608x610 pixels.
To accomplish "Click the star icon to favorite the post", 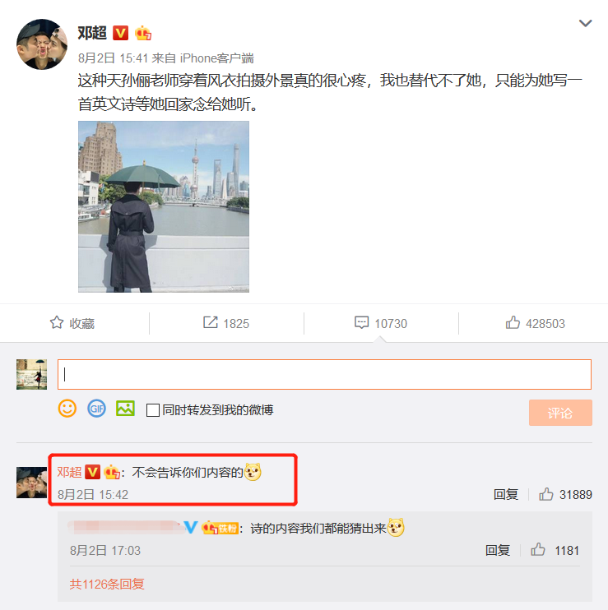I will click(x=57, y=322).
